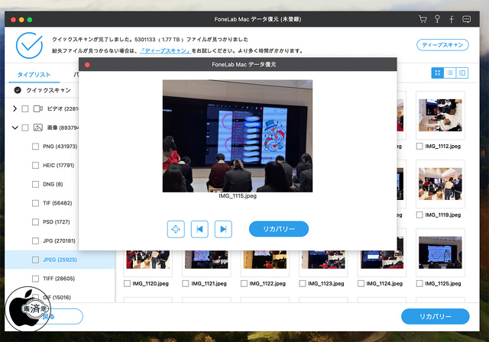Check the ビデオ category checkbox
489x342 pixels.
[x=25, y=108]
